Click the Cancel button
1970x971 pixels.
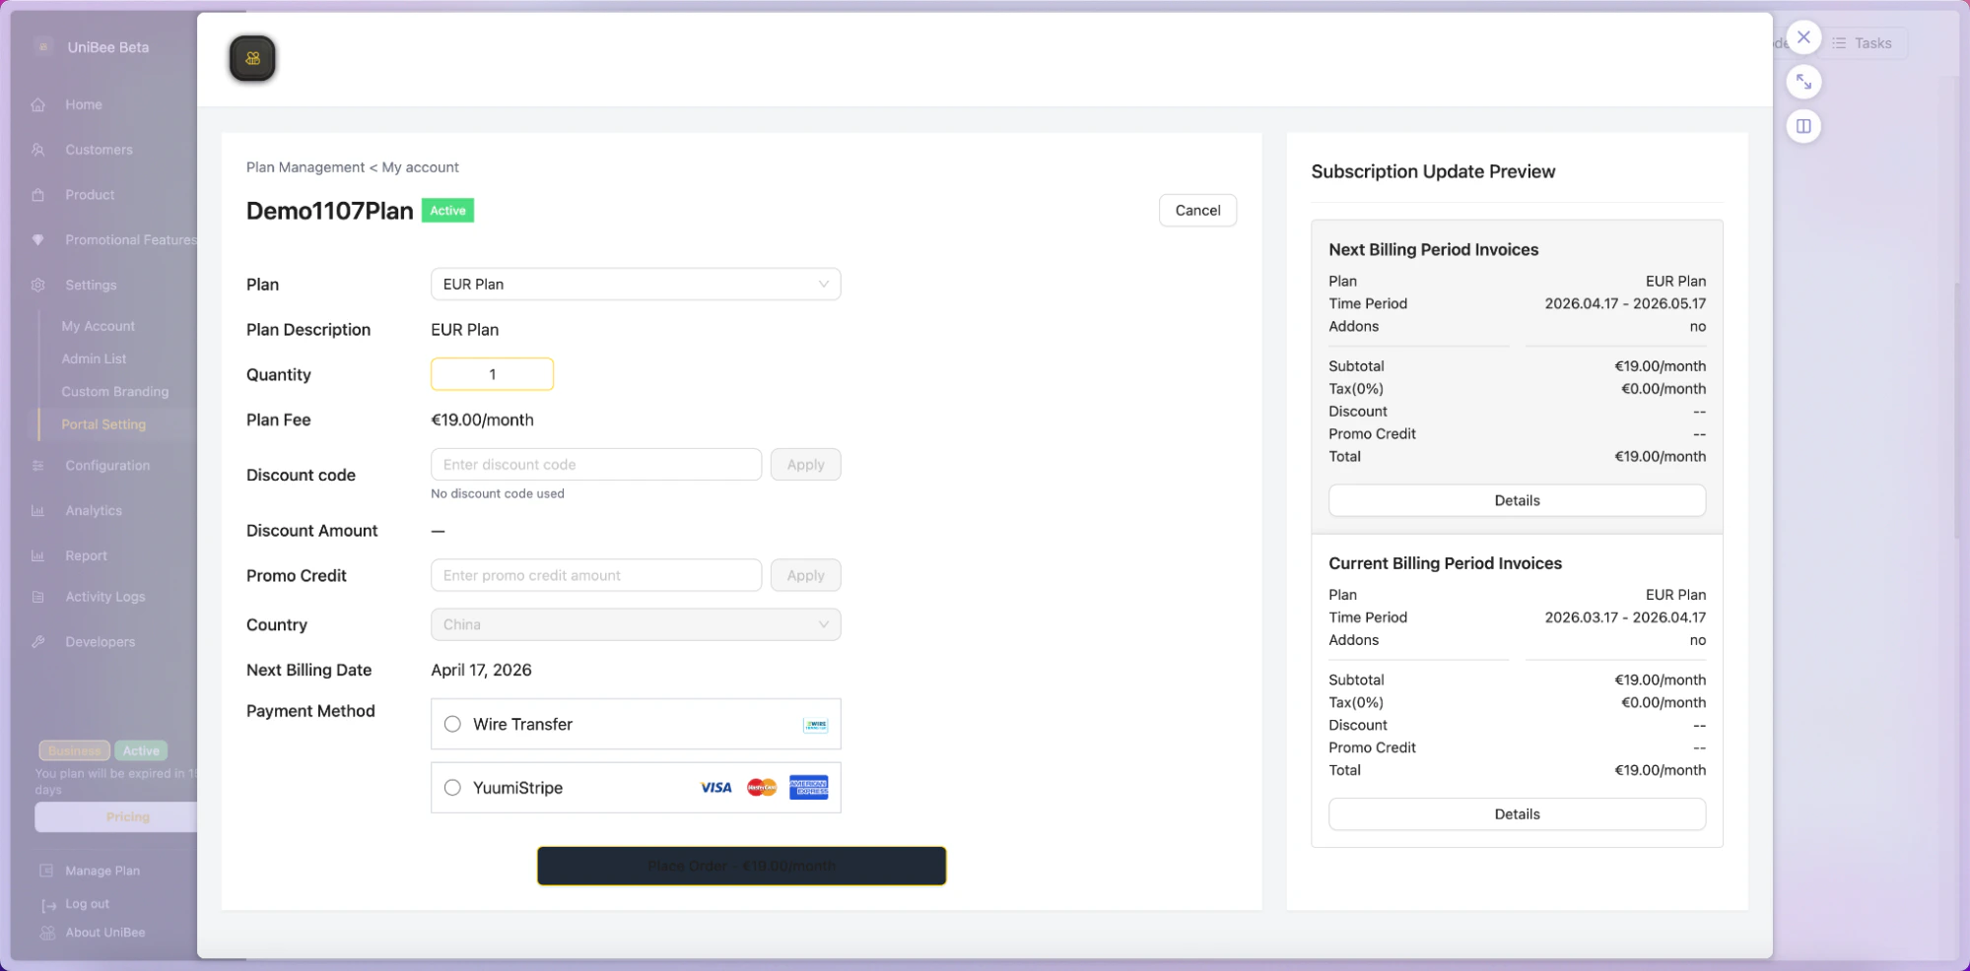pos(1197,210)
